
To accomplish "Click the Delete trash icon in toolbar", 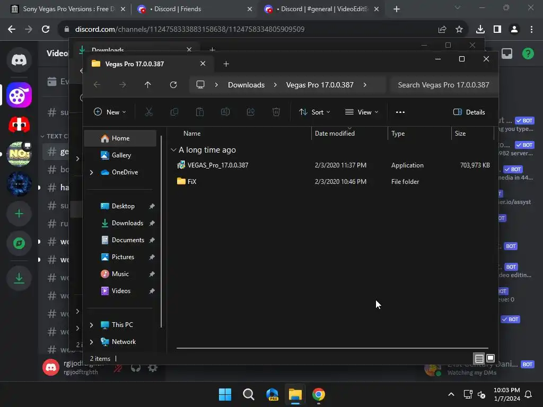I will [276, 112].
